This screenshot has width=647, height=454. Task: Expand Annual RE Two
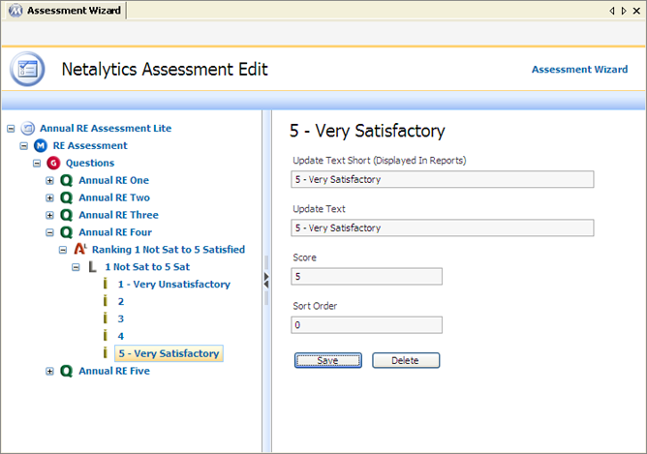coord(50,197)
